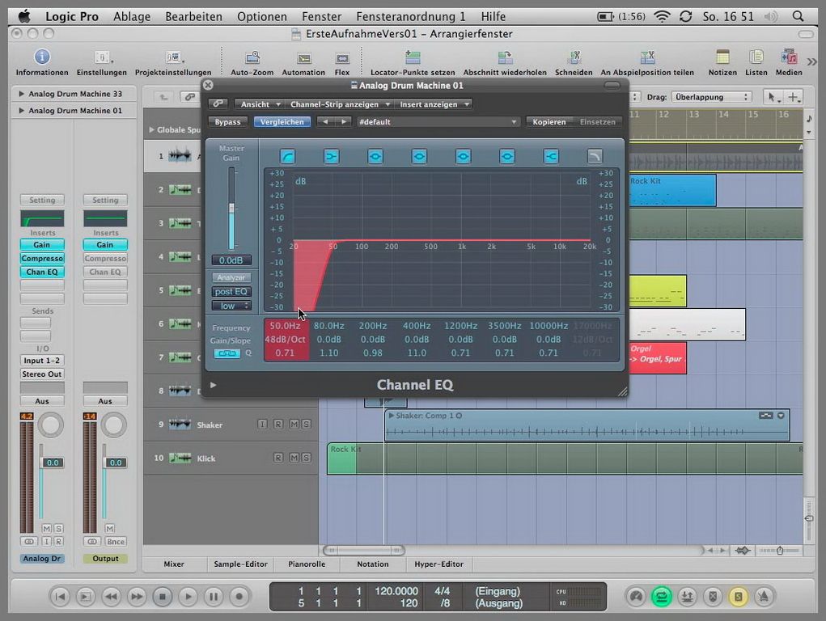Open Channel-Strip anzeigen dropdown
826x621 pixels.
[x=339, y=104]
